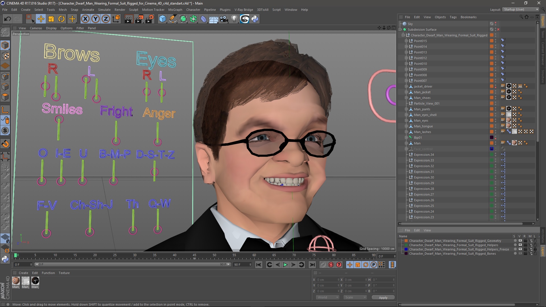Open viewport Cameras menu
Screen dimensions: 546x307
pyautogui.click(x=36, y=28)
